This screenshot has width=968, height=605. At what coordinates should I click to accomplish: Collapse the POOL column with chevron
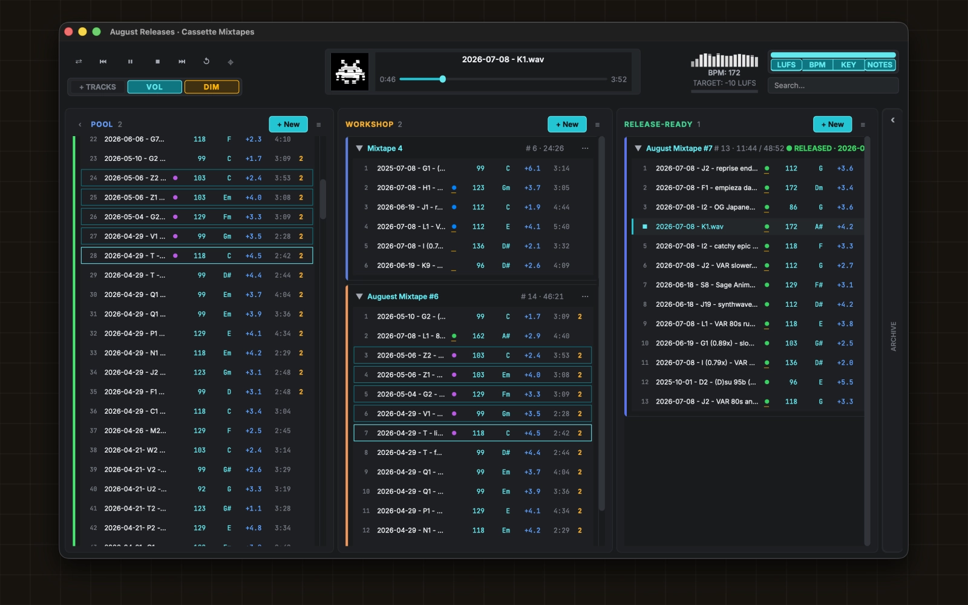[x=80, y=125]
